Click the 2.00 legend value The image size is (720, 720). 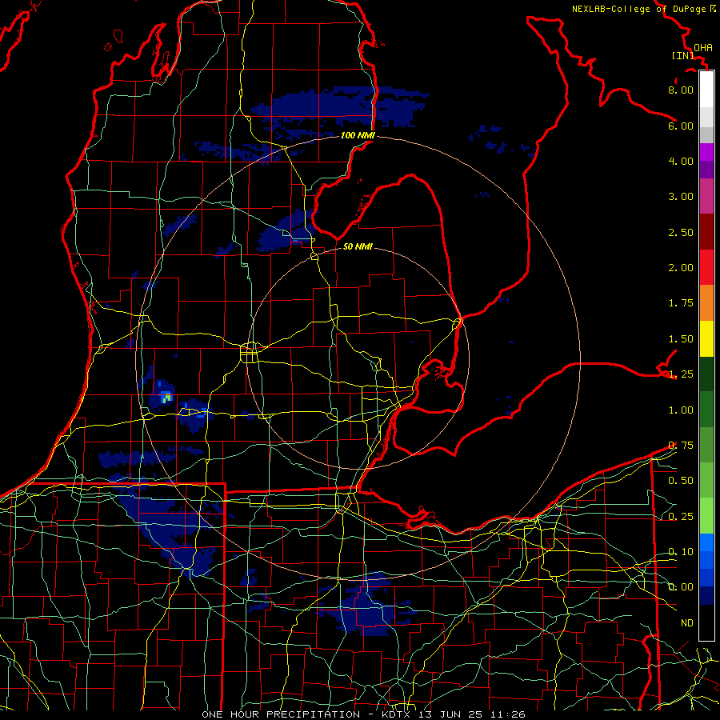pos(681,268)
